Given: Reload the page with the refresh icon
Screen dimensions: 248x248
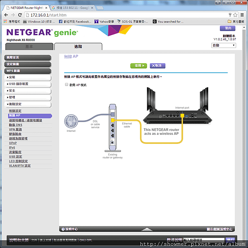Looking at the screenshot, I should click(20, 15).
